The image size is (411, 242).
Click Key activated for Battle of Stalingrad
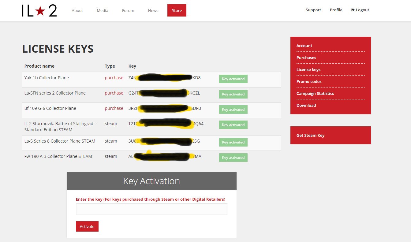pyautogui.click(x=233, y=125)
